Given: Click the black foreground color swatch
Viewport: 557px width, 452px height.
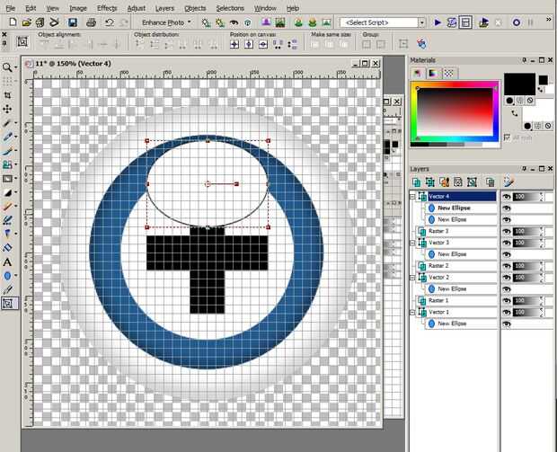Looking at the screenshot, I should (517, 84).
